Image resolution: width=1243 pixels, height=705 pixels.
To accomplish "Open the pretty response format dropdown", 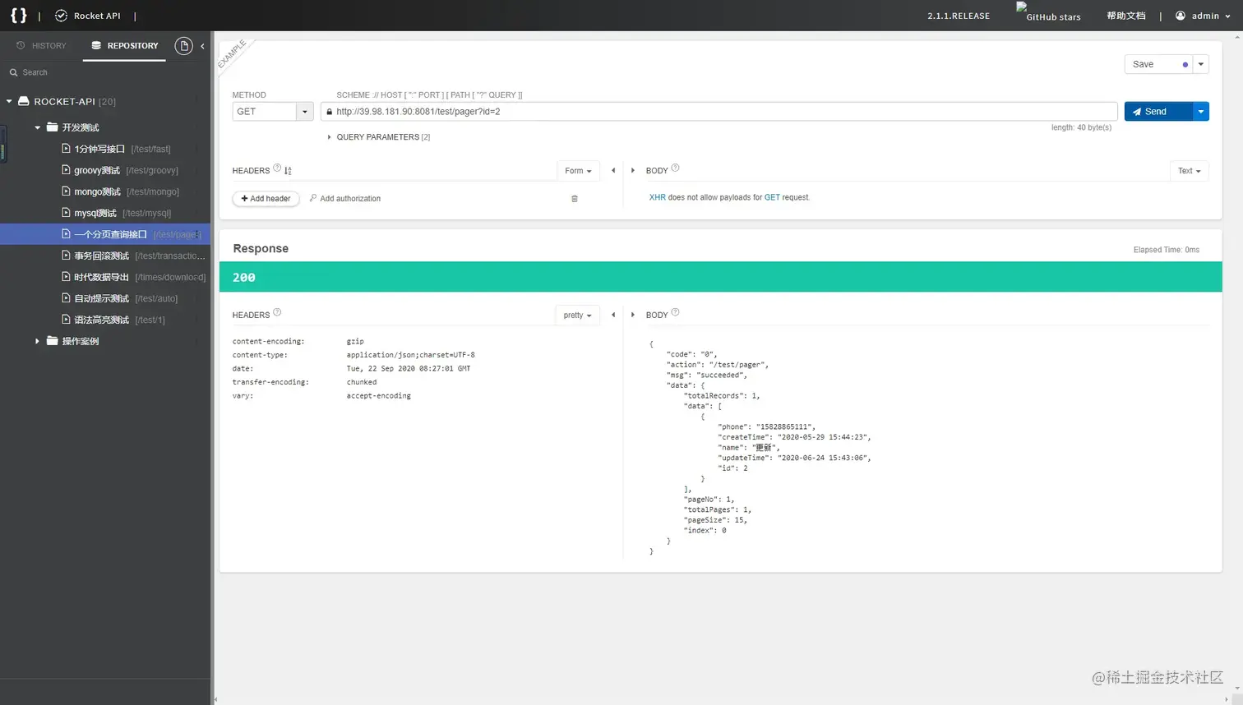I will pos(578,315).
